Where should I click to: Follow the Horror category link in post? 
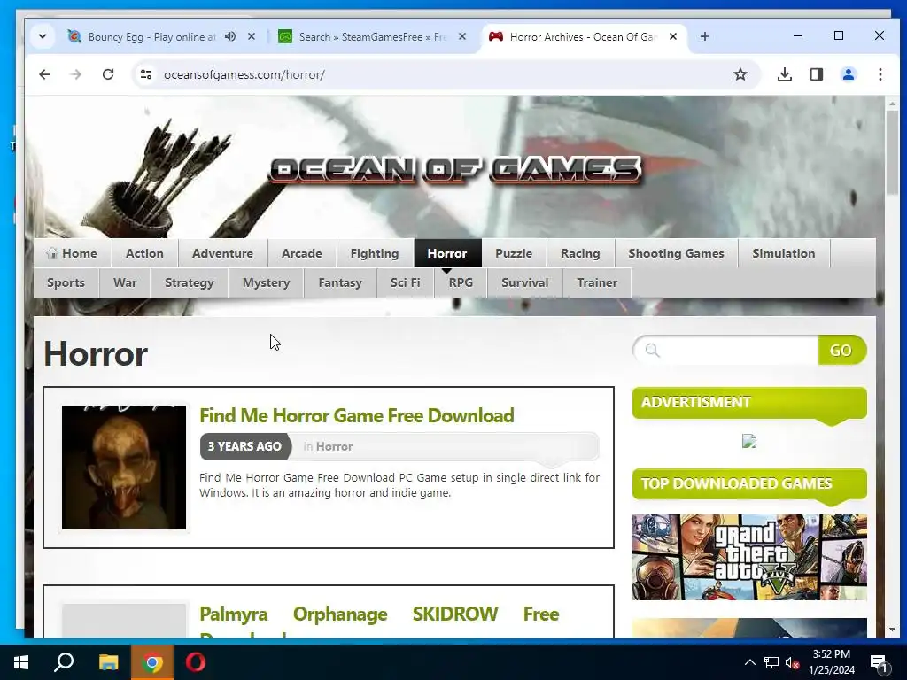click(x=334, y=446)
